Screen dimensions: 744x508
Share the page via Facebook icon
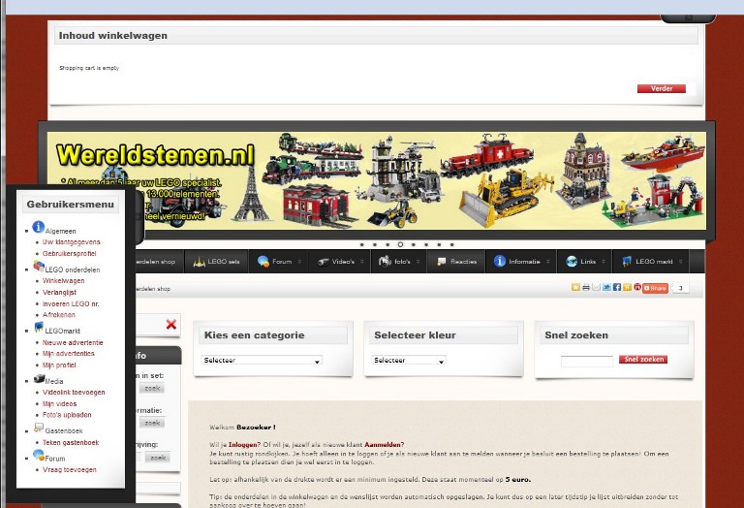(617, 287)
